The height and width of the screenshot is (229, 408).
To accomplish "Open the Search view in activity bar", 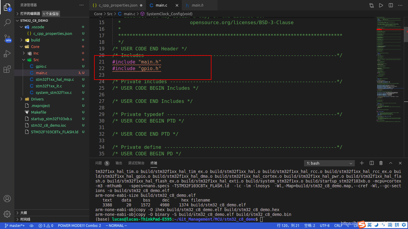I will [7, 23].
